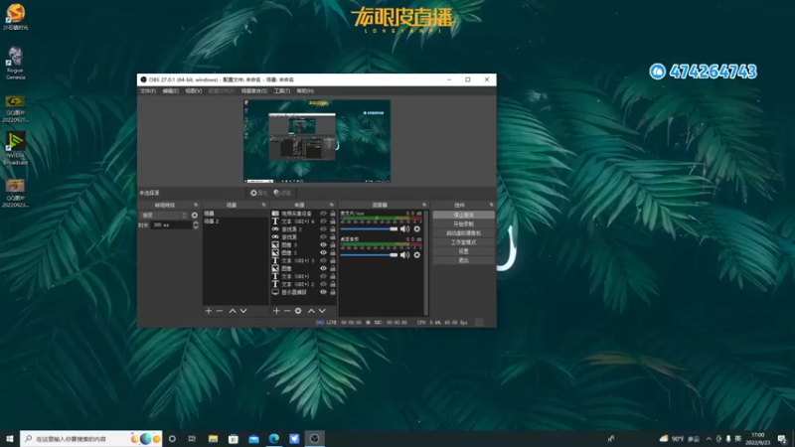Adjust the 桌面音频 volume slider
795x447 pixels.
369,255
